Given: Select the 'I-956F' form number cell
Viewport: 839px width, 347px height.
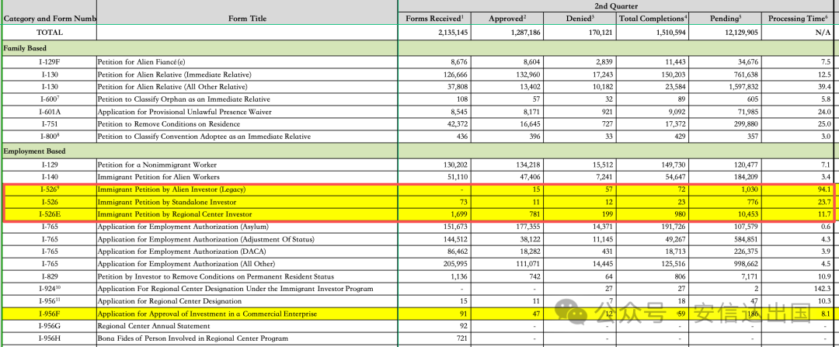Looking at the screenshot, I should point(49,314).
